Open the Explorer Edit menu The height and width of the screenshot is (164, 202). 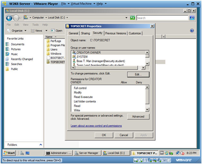click(x=17, y=24)
